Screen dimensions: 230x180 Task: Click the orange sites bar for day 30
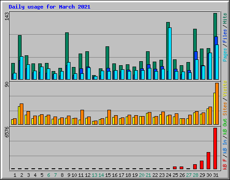210,116
